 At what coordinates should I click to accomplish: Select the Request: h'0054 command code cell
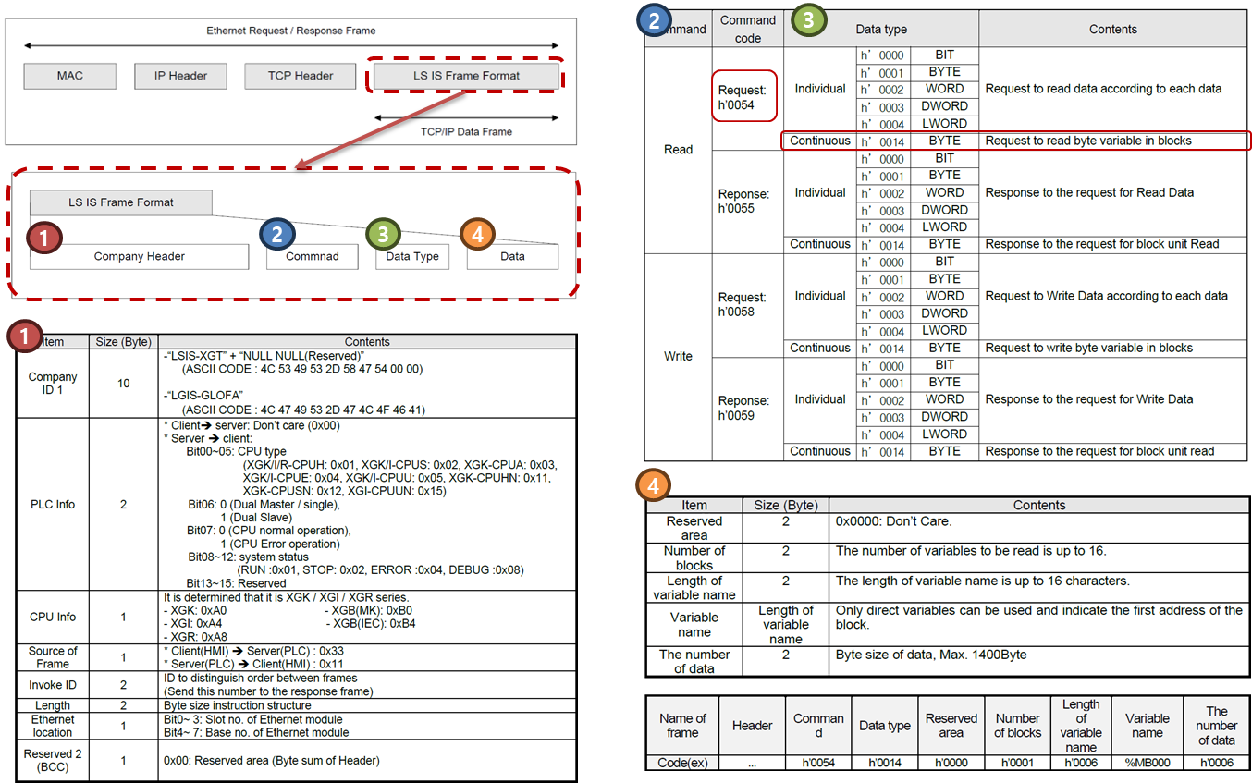(x=747, y=97)
